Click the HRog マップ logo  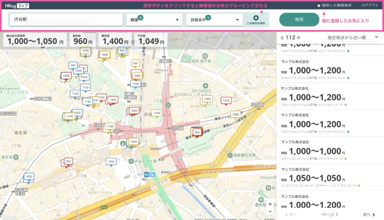pos(17,5)
